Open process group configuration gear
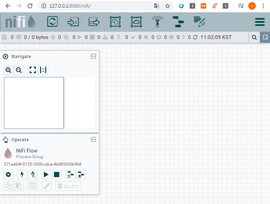270x204 pixels. click(8, 175)
